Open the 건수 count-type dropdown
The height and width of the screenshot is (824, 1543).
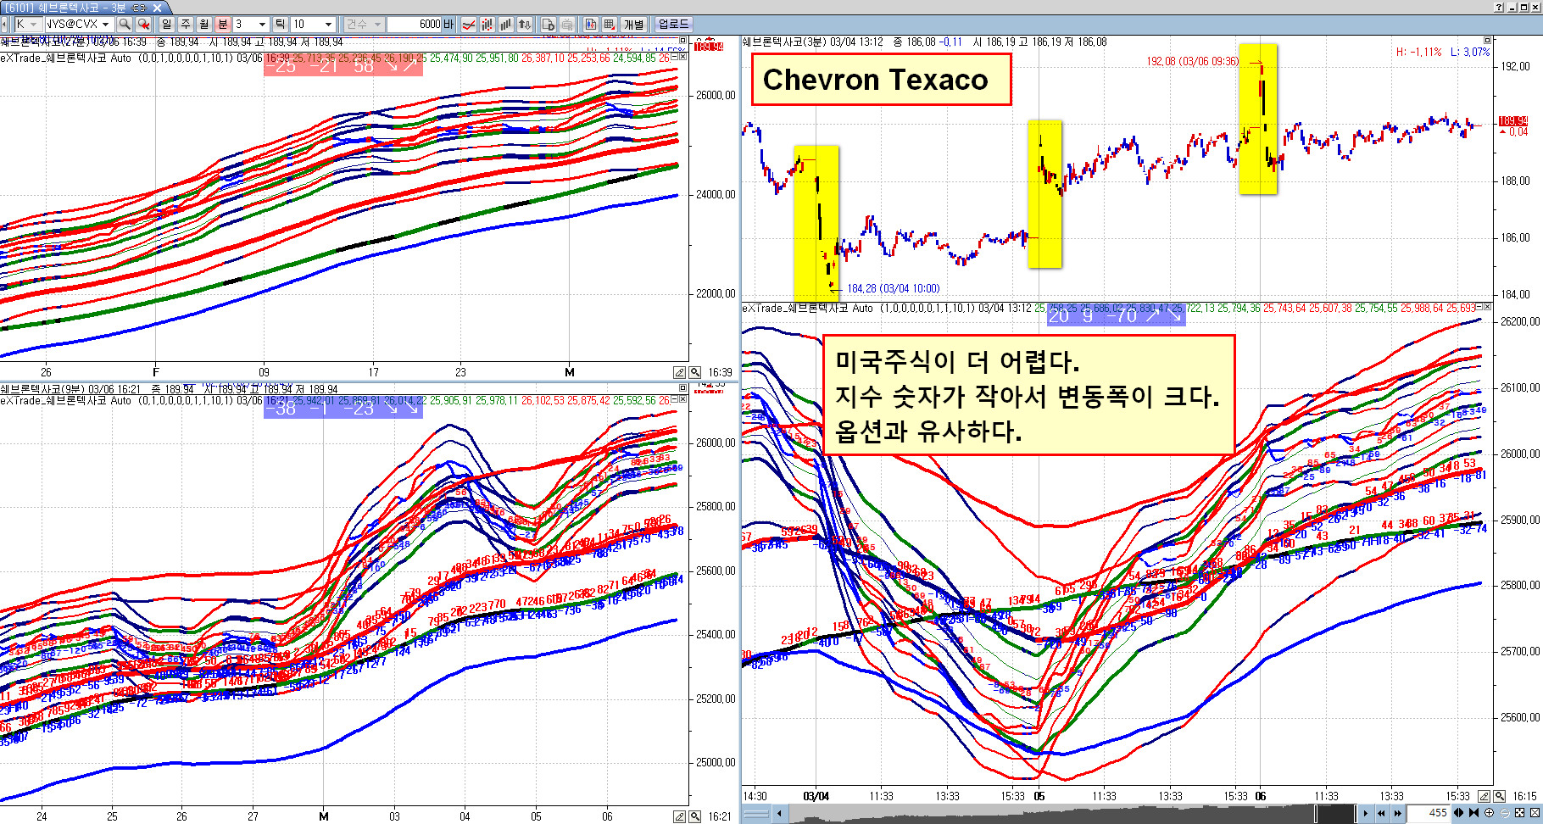[364, 24]
